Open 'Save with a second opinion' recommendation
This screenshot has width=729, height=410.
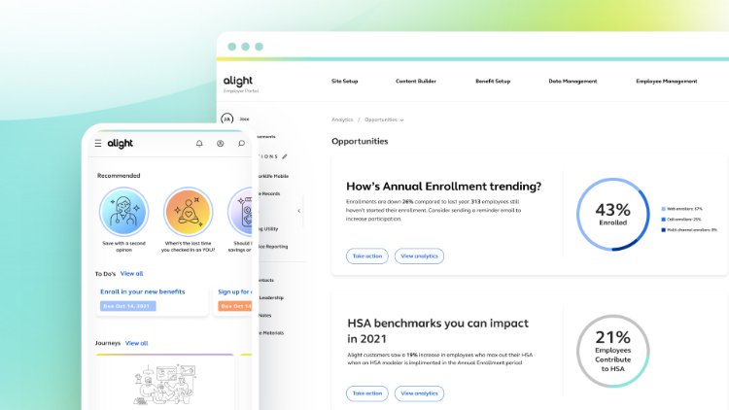tap(123, 220)
